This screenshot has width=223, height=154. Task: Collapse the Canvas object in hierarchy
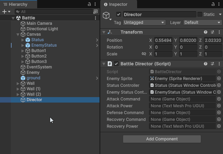pyautogui.click(x=18, y=34)
